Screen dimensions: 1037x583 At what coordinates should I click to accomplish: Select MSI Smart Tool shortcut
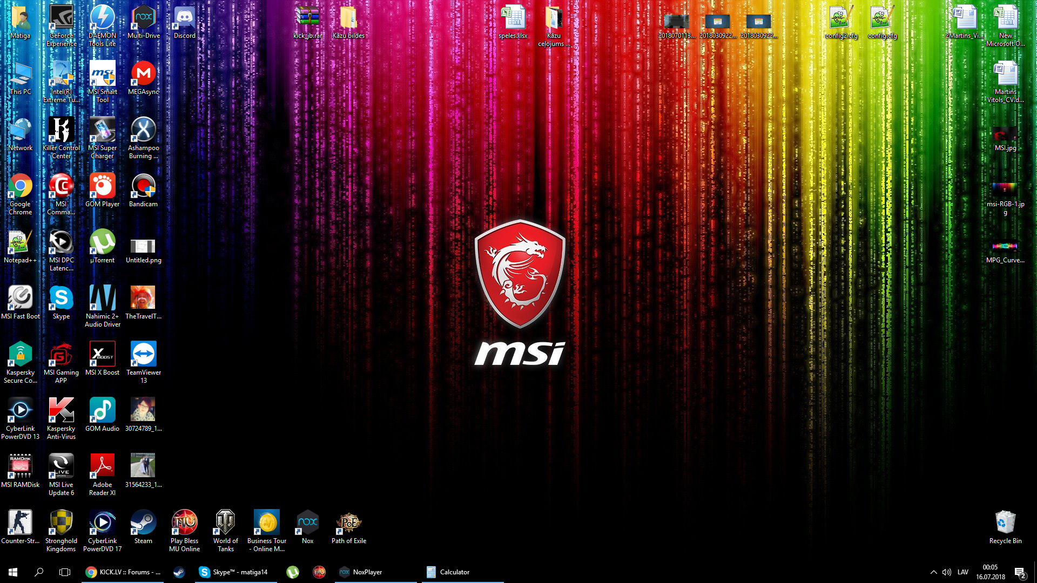102,82
